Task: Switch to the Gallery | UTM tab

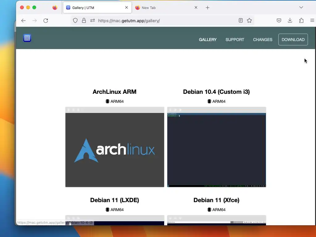Action: point(97,8)
